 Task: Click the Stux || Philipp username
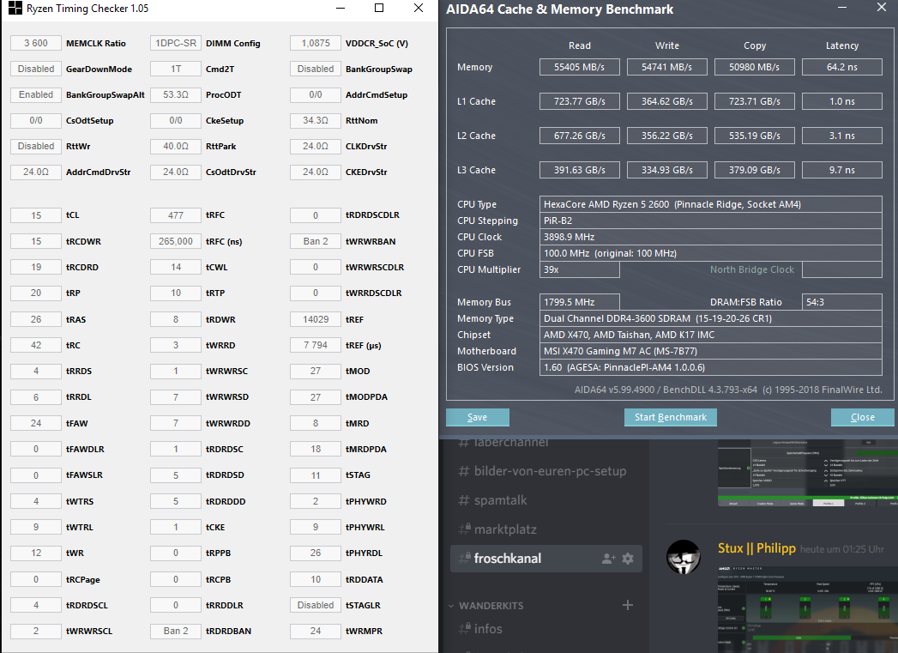756,548
